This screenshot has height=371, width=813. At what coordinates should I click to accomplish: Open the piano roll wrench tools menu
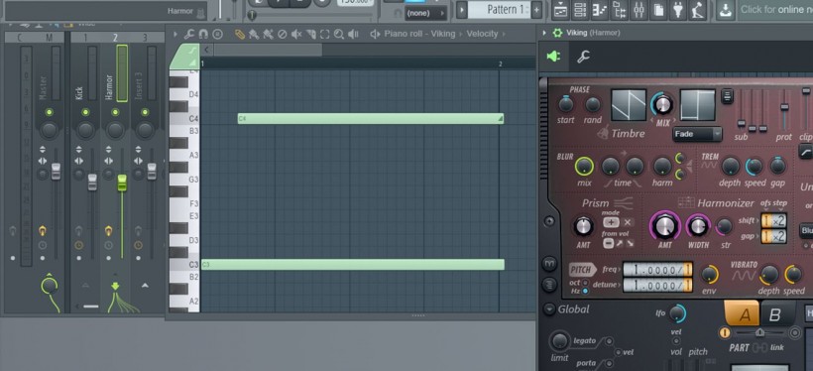[189, 35]
